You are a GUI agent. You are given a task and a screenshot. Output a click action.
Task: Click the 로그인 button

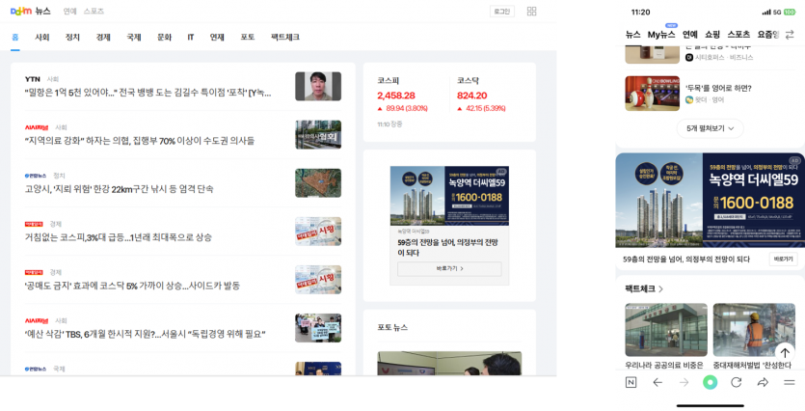click(x=501, y=12)
